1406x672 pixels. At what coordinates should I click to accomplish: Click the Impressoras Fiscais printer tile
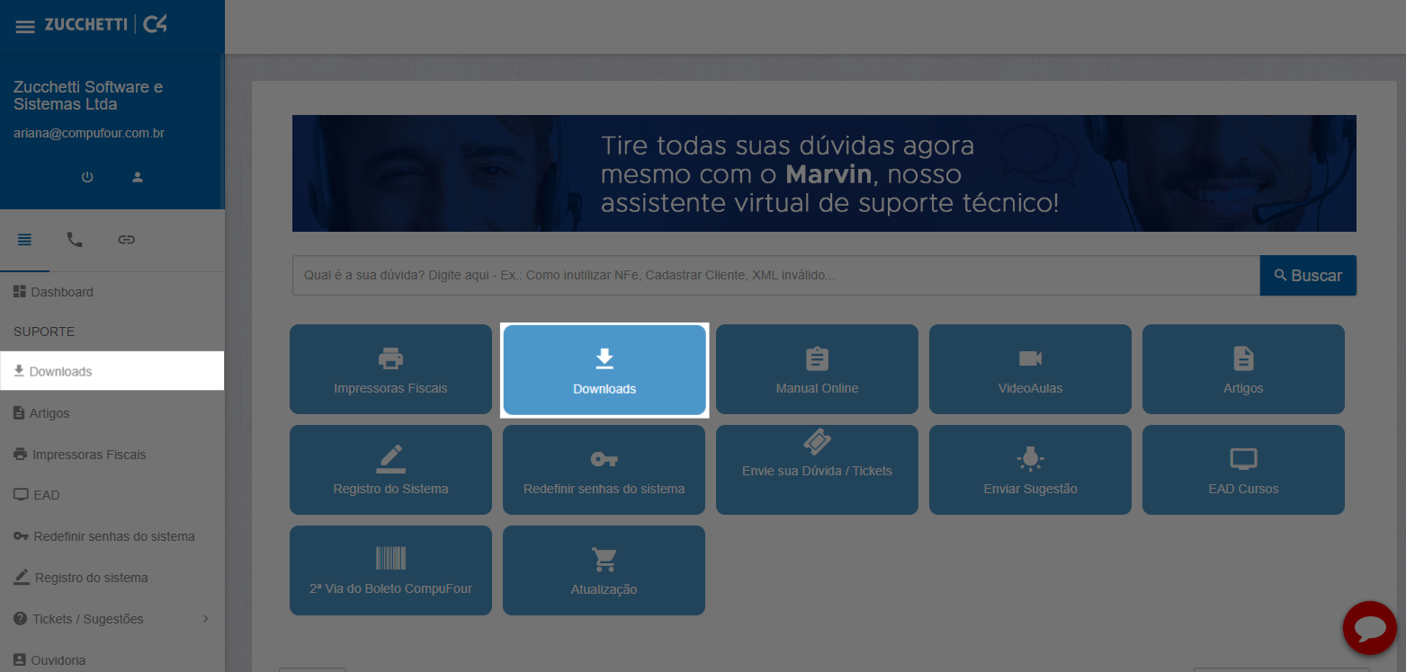click(x=390, y=369)
